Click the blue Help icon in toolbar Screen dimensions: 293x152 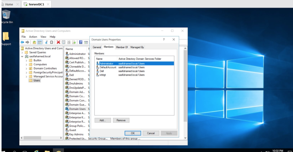click(x=81, y=42)
